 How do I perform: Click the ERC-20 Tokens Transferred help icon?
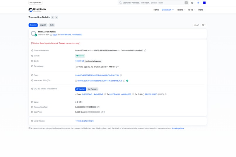point(32,89)
